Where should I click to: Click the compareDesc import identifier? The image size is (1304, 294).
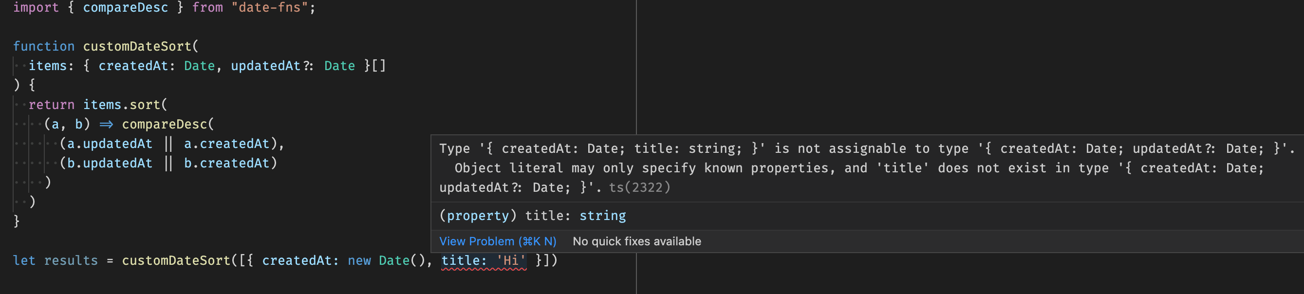(x=126, y=8)
